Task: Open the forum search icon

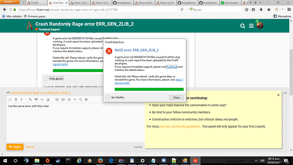Action: coord(242,26)
